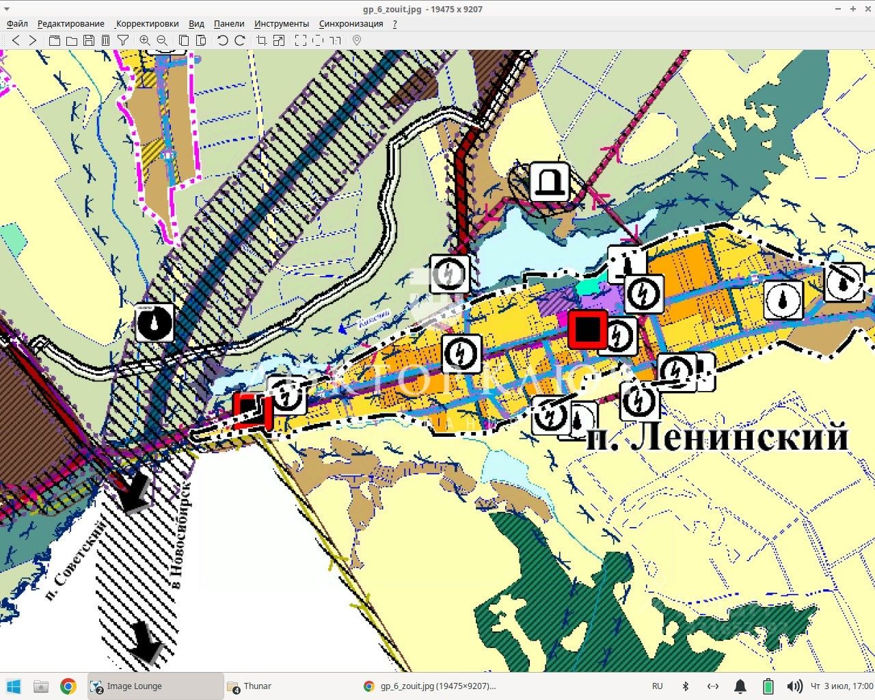Click the large red-bordered black square symbol
The height and width of the screenshot is (700, 875).
point(587,329)
